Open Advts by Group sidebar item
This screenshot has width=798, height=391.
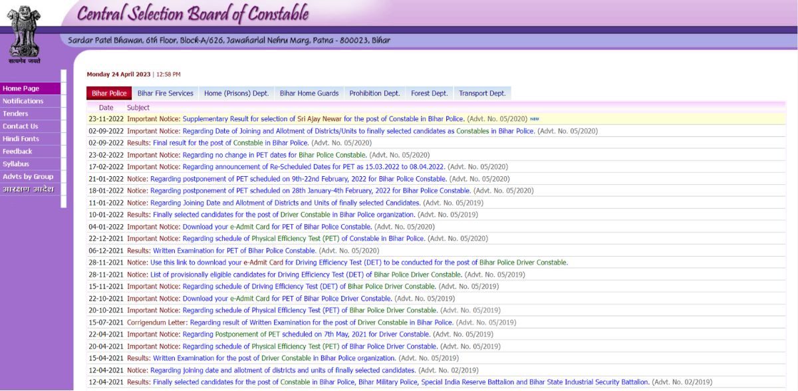click(x=30, y=177)
